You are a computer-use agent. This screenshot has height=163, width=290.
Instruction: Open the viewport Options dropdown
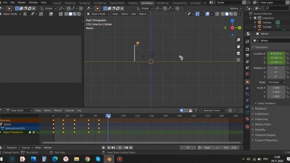[x=235, y=9]
